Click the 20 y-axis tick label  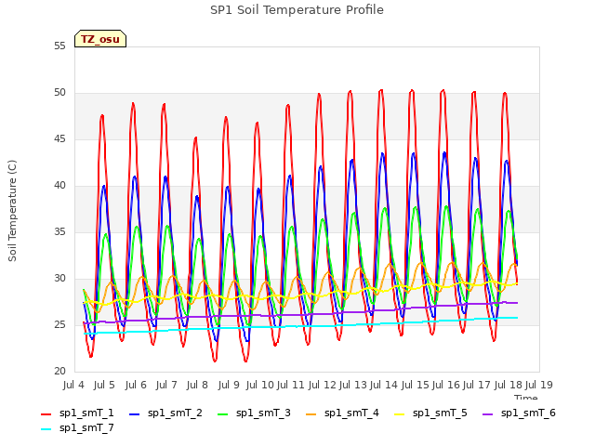[x=59, y=372]
